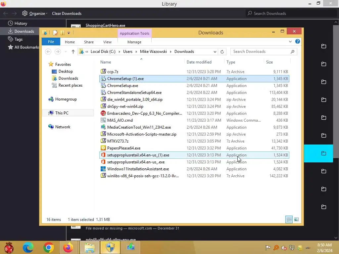Select Desktop under Favorites
Screen dimensions: 339x254
[66, 71]
